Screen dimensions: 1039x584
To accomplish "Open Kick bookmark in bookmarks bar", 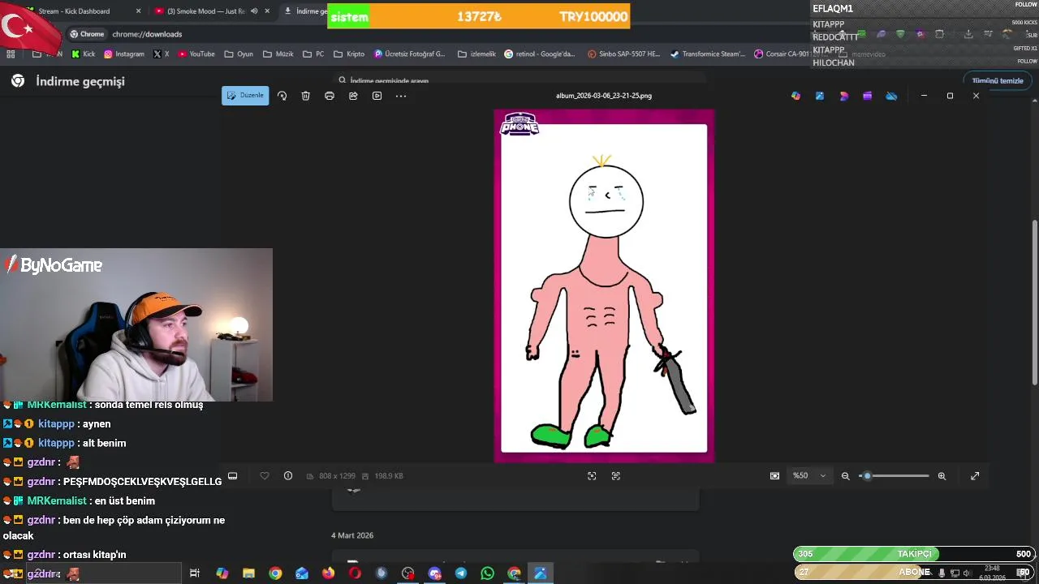I will [x=83, y=54].
